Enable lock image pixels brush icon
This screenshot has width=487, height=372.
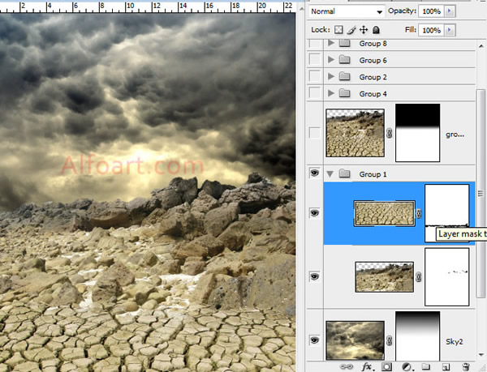pos(351,30)
